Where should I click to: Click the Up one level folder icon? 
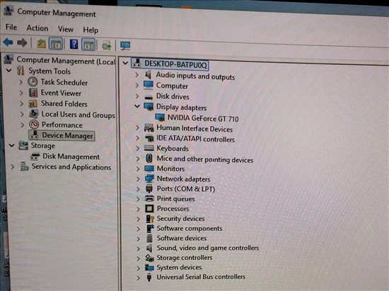tap(41, 44)
